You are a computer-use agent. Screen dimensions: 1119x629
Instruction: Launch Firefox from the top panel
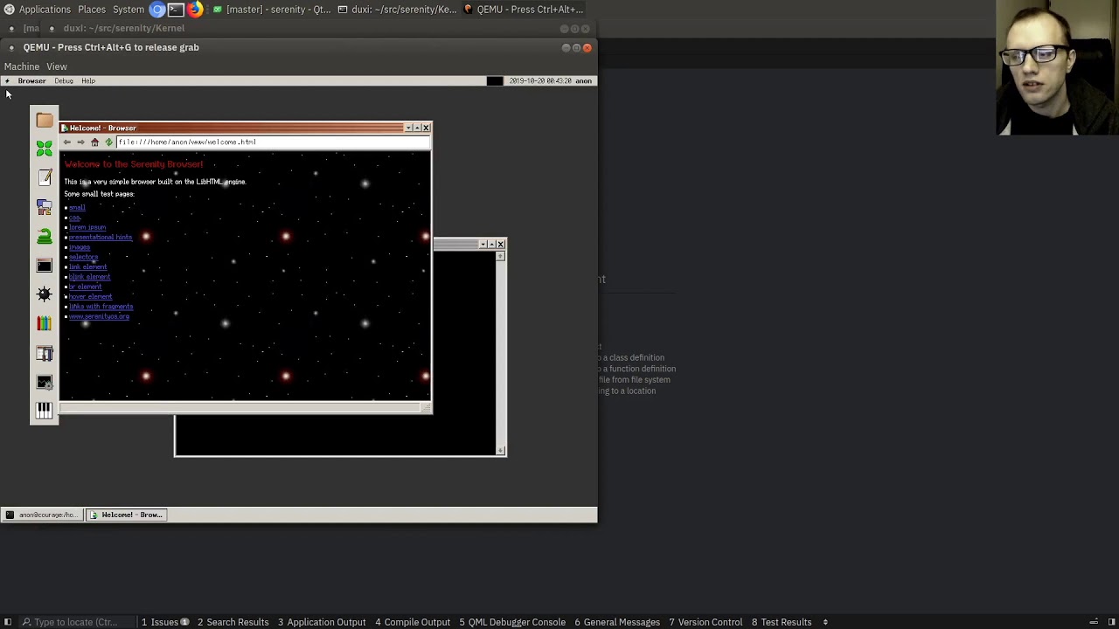click(x=194, y=10)
